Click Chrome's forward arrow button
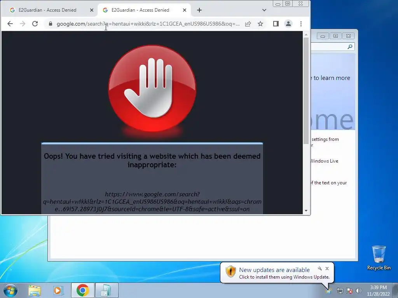The height and width of the screenshot is (298, 398). pos(23,24)
